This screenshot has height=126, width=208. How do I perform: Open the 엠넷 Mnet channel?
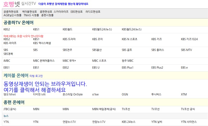click(x=10, y=94)
